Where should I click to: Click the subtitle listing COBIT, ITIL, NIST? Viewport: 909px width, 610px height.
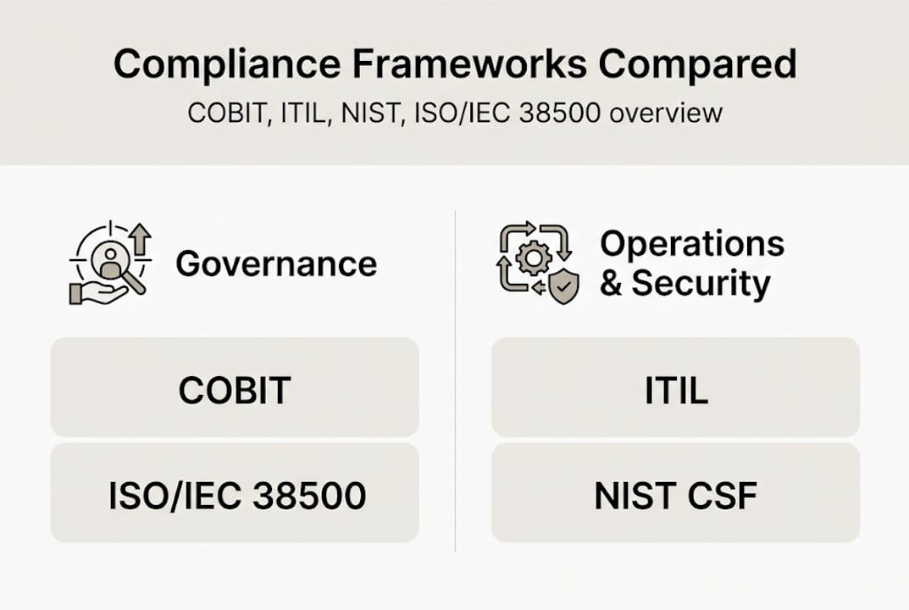[455, 113]
